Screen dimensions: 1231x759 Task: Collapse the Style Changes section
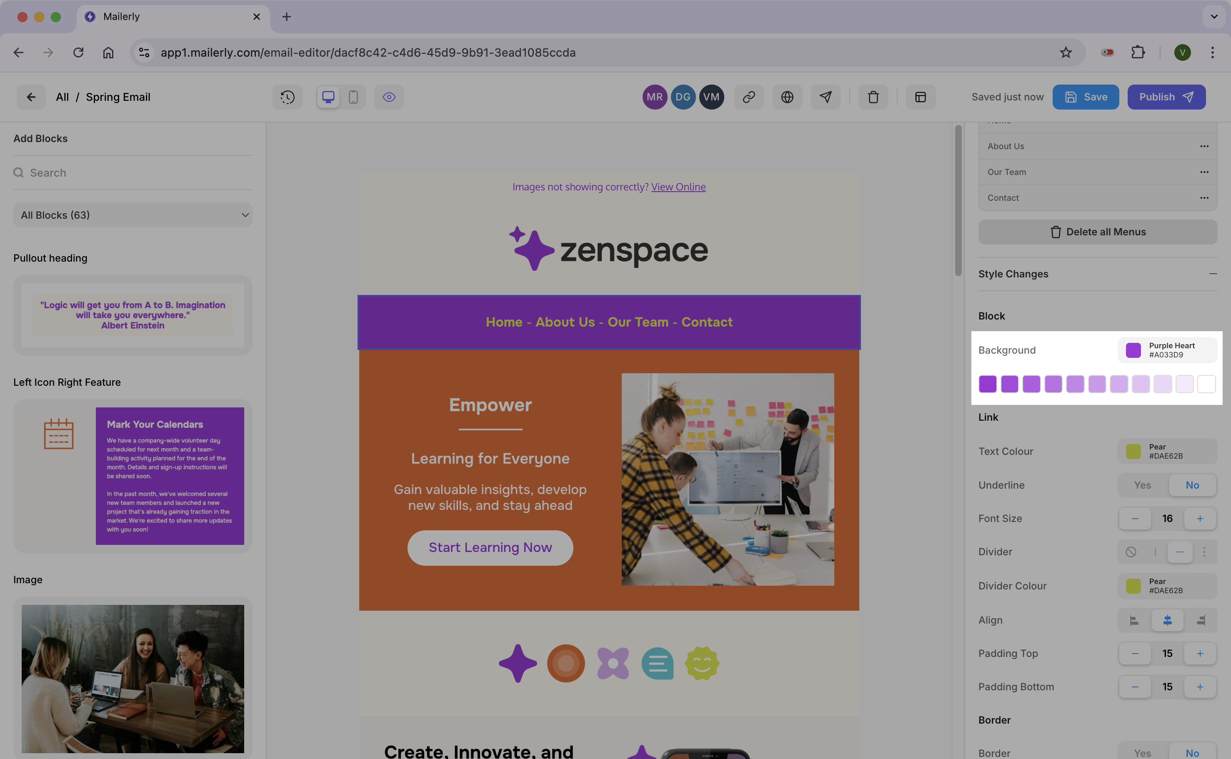point(1212,274)
